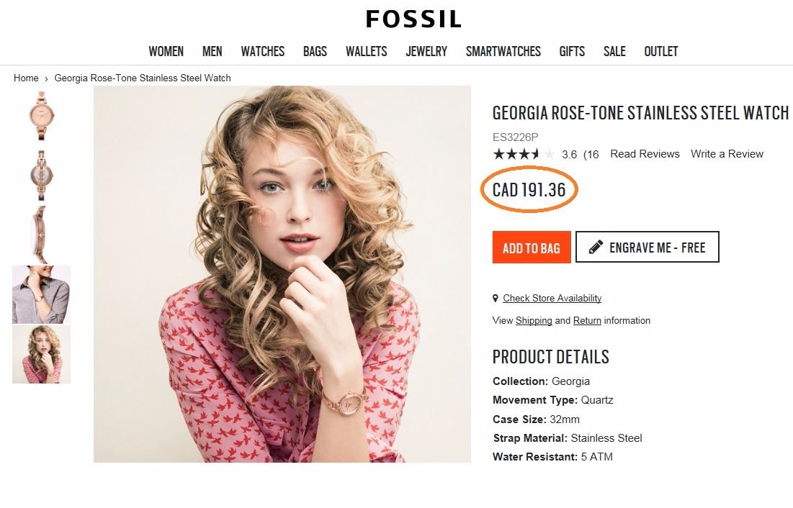This screenshot has height=508, width=793.
Task: Click the store location pin icon
Action: (x=496, y=298)
